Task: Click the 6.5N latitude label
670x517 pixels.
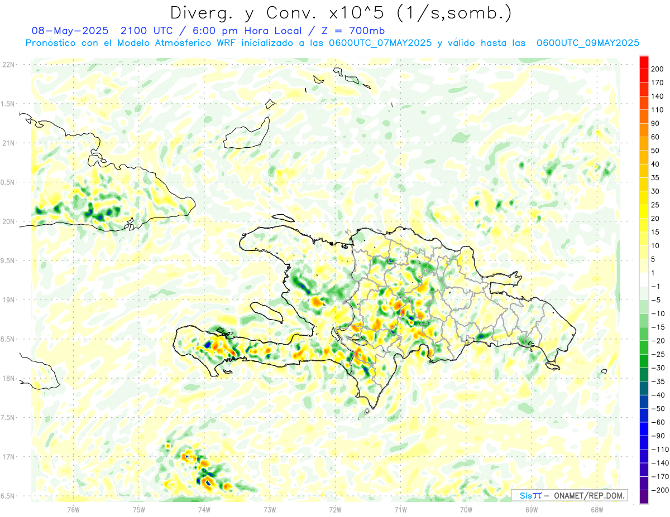Action: pos(8,496)
